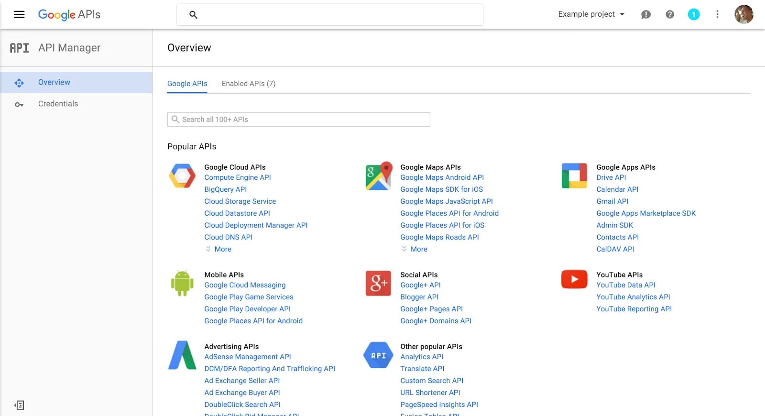
Task: Open the notifications badge icon
Action: [693, 14]
